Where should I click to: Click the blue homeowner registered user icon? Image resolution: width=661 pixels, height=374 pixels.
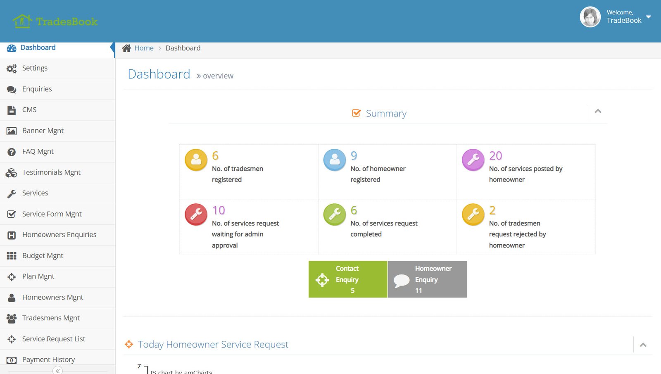335,160
